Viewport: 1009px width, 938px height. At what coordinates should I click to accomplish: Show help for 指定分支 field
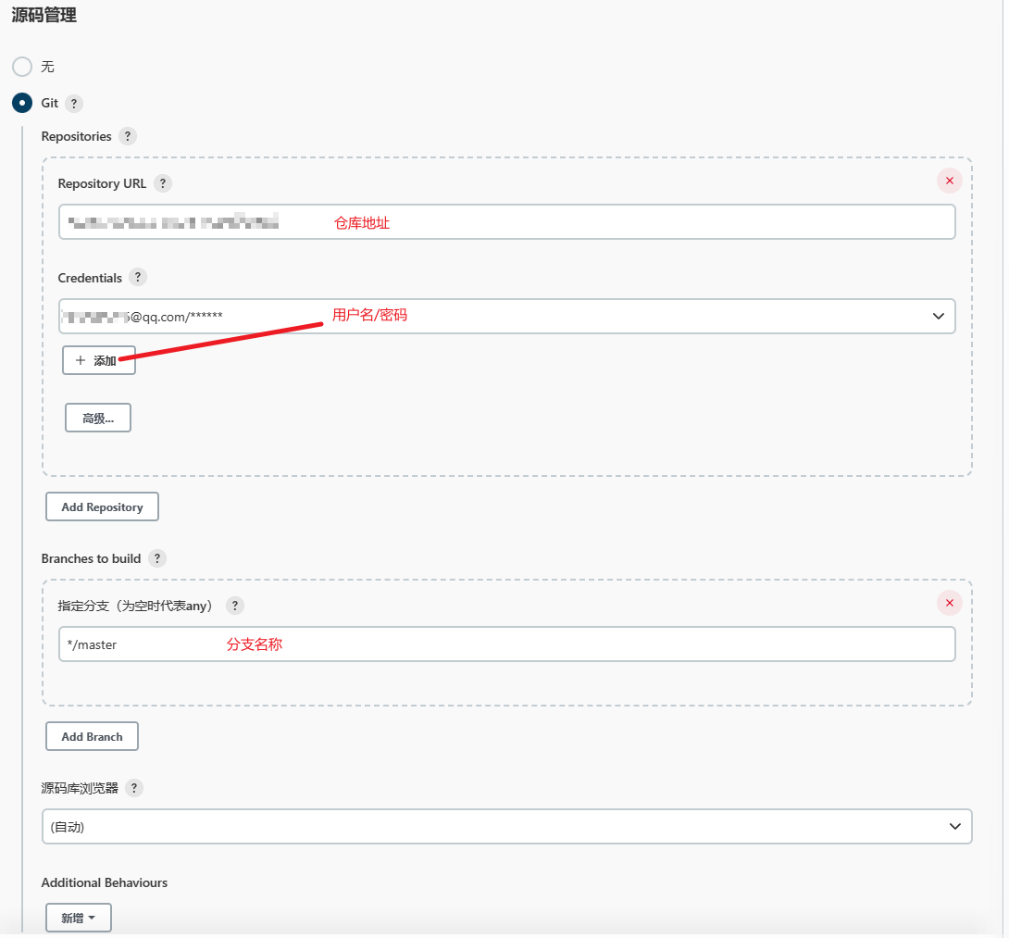[235, 606]
